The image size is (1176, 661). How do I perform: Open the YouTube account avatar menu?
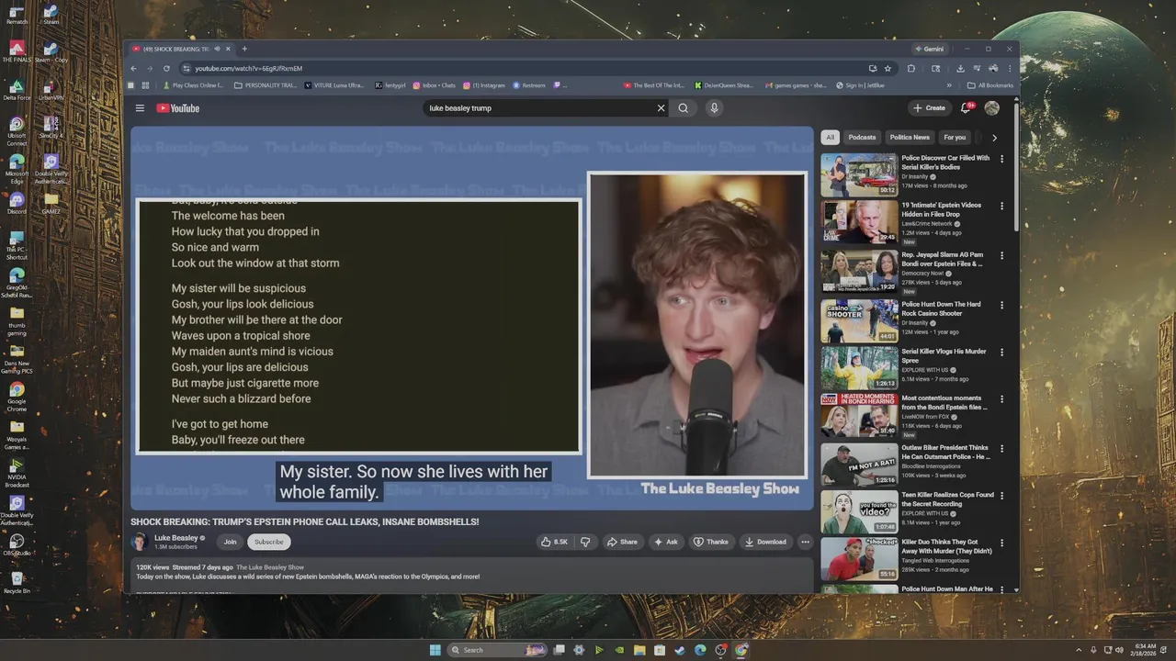pos(991,108)
